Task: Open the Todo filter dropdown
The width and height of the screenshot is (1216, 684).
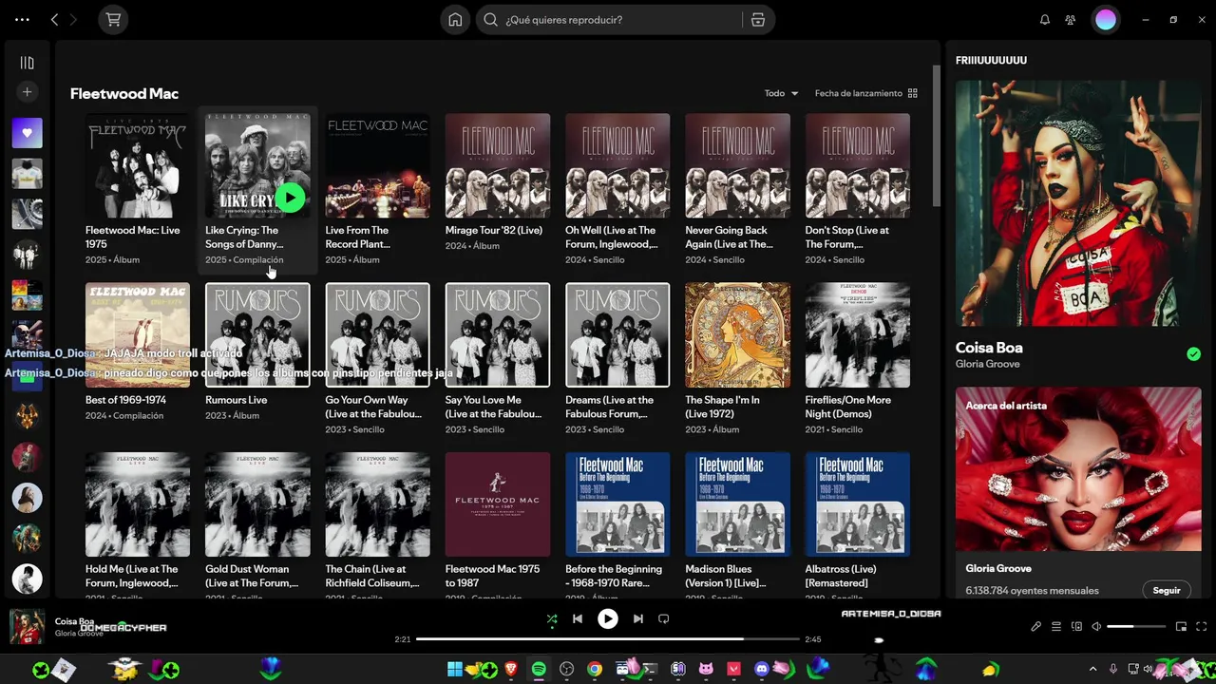Action: (781, 93)
